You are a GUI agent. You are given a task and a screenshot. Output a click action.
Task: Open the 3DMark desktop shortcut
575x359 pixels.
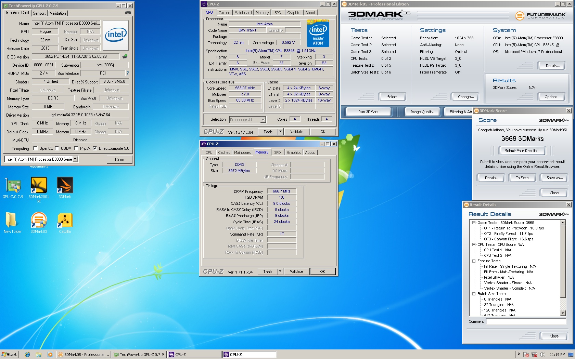[x=65, y=188]
